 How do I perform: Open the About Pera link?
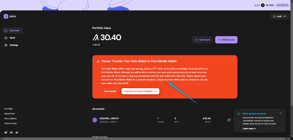tap(10, 114)
